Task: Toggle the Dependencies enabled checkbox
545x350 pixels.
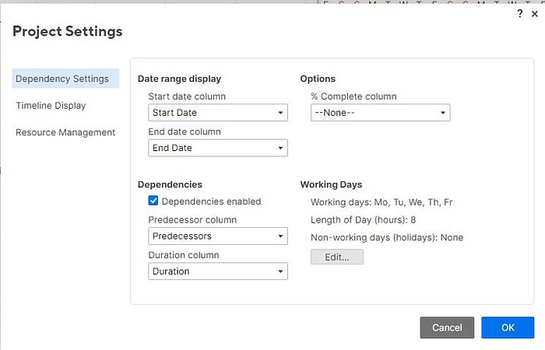Action: 153,201
